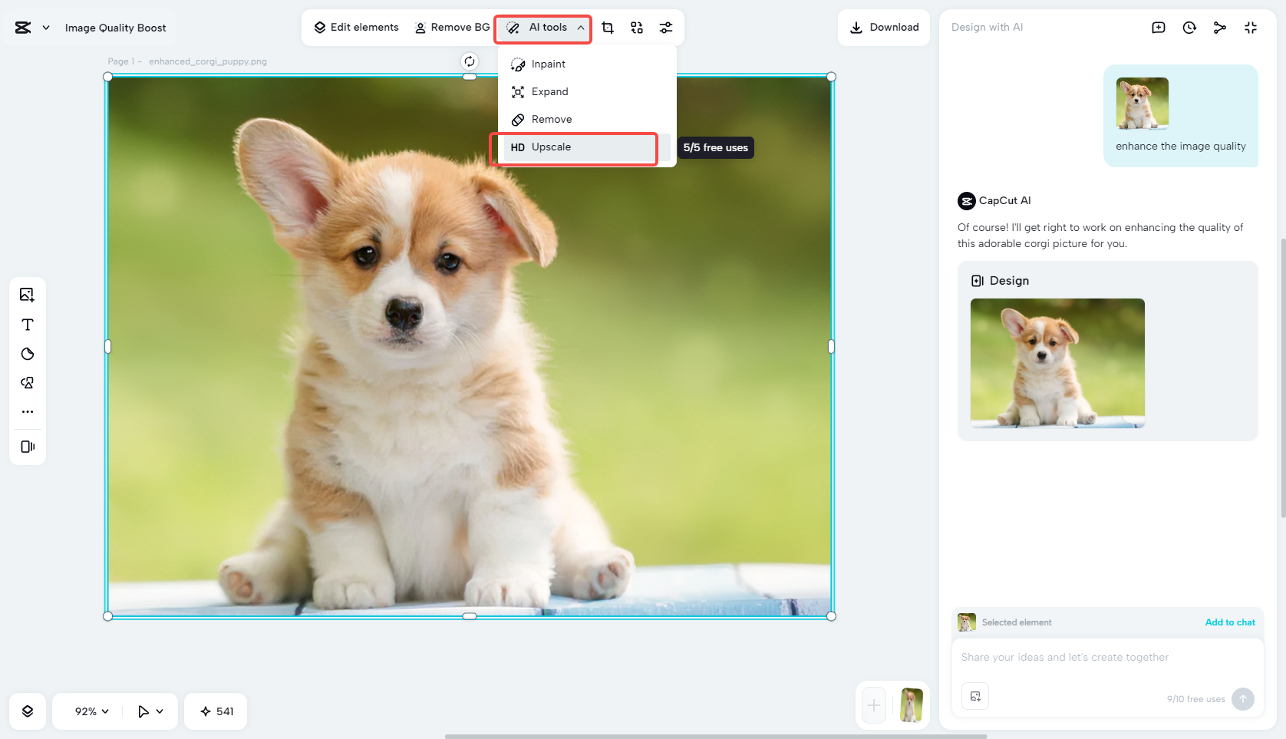Collapse the Design with AI panel
1286x739 pixels.
(x=1251, y=27)
